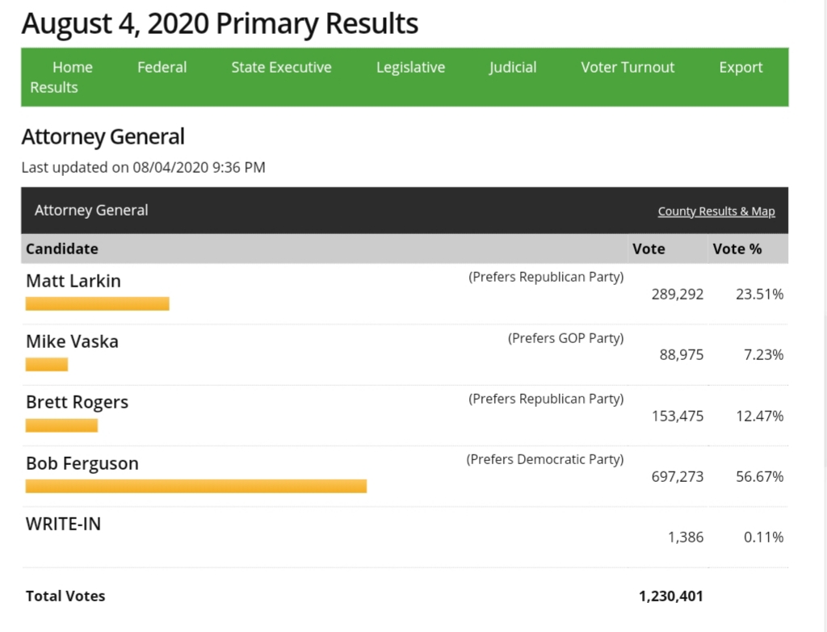The height and width of the screenshot is (632, 827).
Task: Select the Judicial menu item
Action: coord(512,68)
